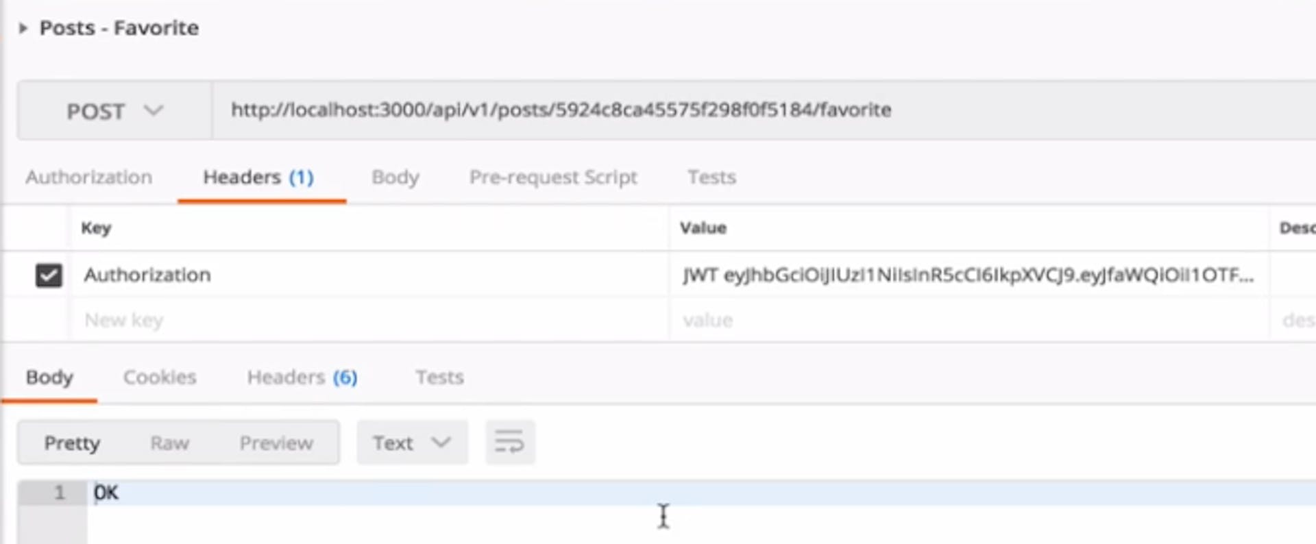Select the response Cookies tab

point(160,378)
